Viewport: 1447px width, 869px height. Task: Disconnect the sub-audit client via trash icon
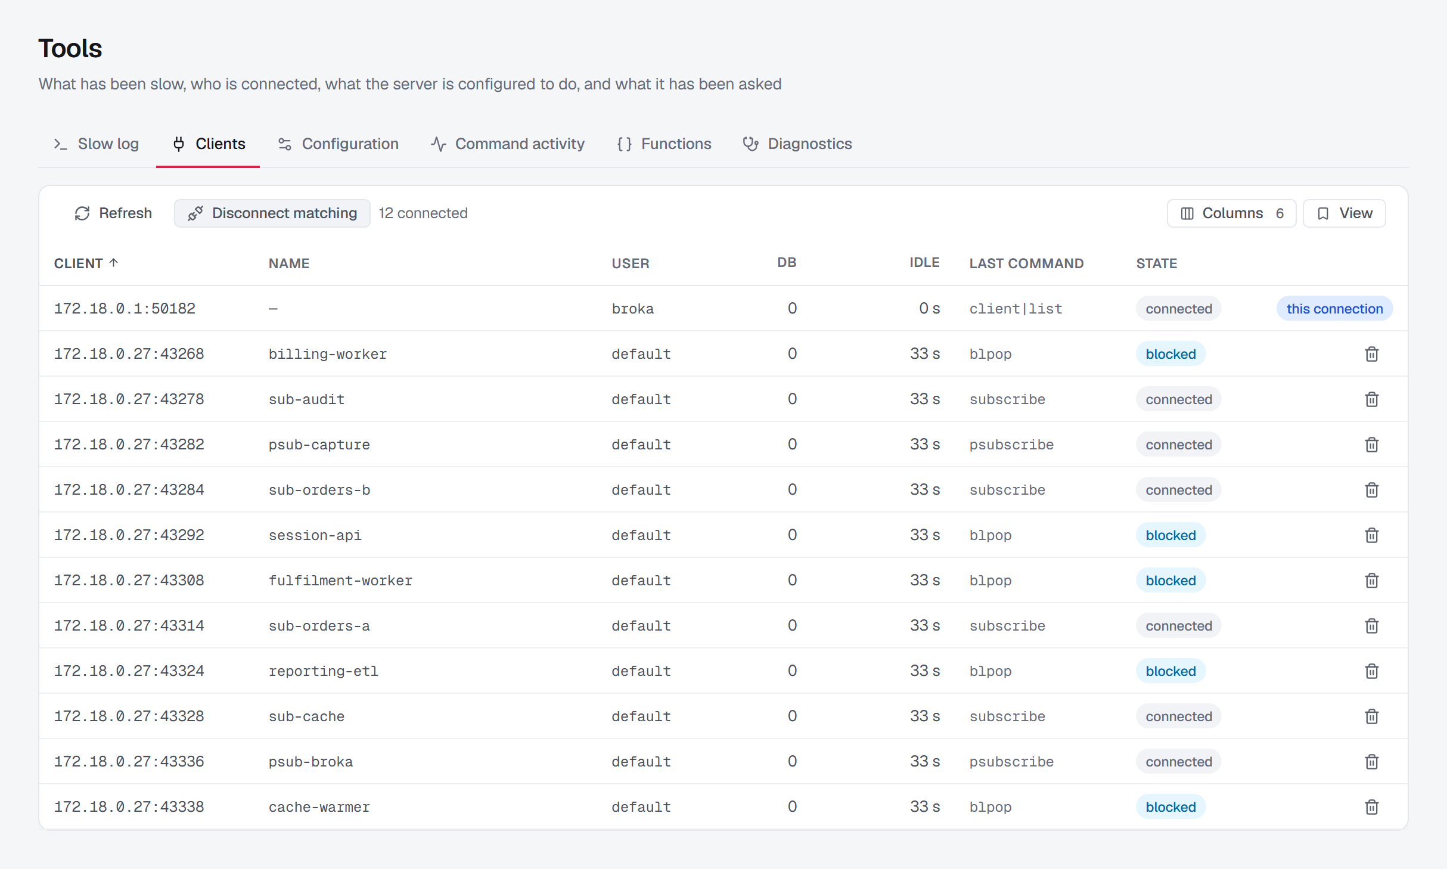pyautogui.click(x=1371, y=399)
